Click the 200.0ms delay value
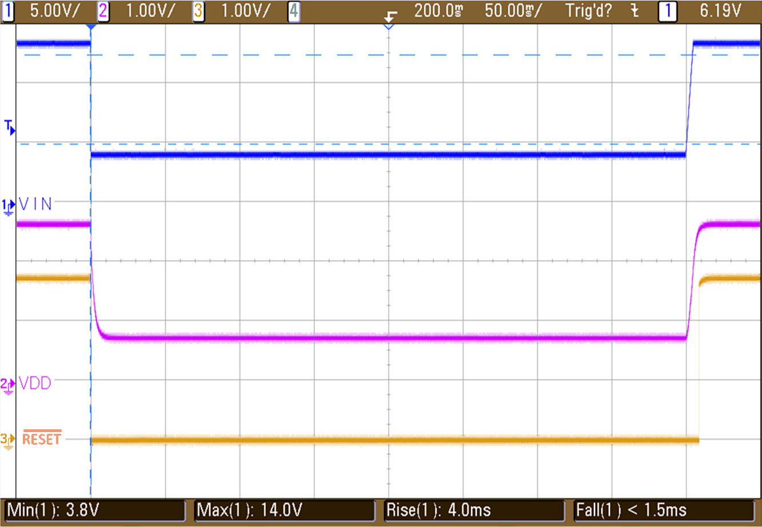The height and width of the screenshot is (527, 762). 438,11
